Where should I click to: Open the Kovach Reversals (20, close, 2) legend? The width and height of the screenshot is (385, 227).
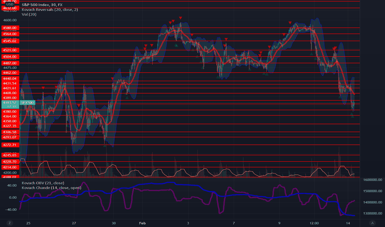(50, 9)
